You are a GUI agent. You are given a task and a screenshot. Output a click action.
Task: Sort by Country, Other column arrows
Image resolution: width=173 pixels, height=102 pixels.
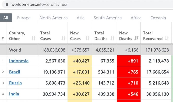pyautogui.click(x=34, y=39)
